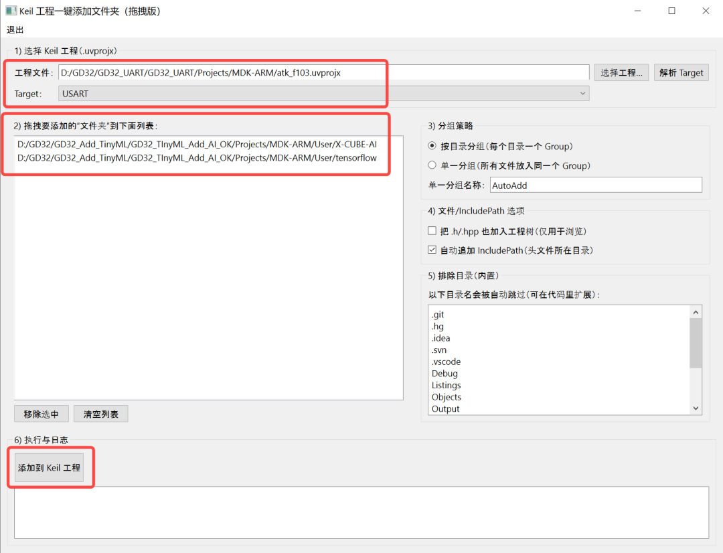
Task: Click the 移除选中 button
Action: [42, 414]
